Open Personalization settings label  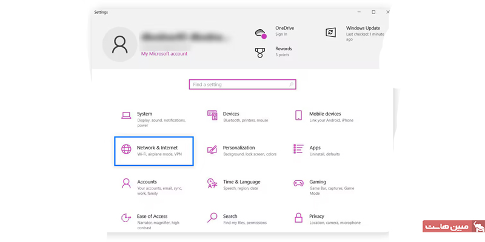pyautogui.click(x=239, y=148)
